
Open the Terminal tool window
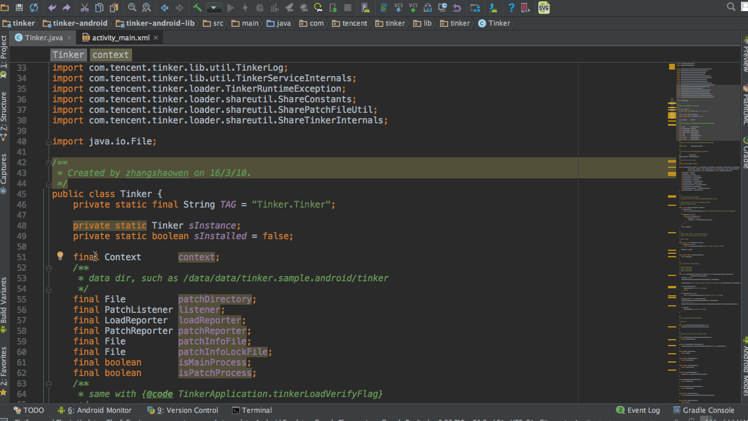tap(251, 410)
